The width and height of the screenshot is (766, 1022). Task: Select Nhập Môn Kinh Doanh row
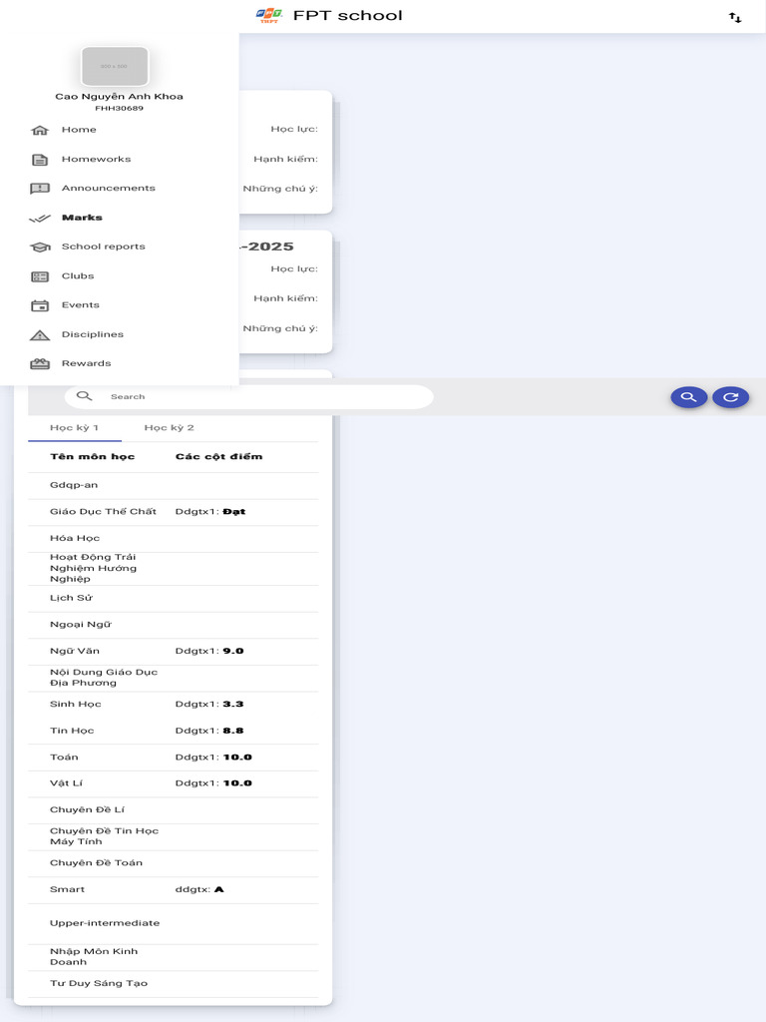pyautogui.click(x=174, y=957)
